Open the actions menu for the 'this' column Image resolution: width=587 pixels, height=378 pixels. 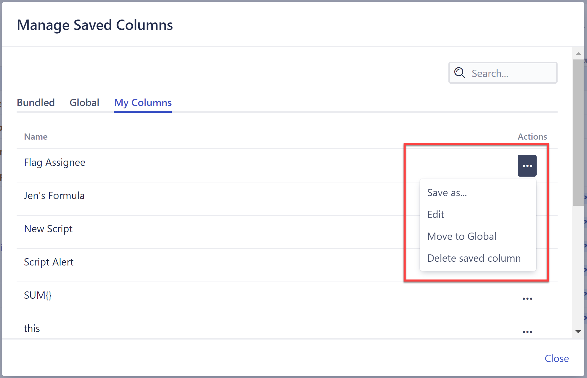pyautogui.click(x=527, y=331)
